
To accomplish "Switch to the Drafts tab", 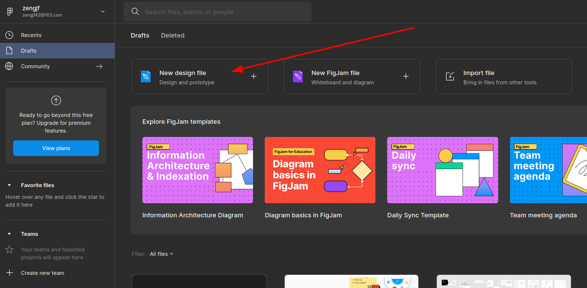I will [140, 35].
